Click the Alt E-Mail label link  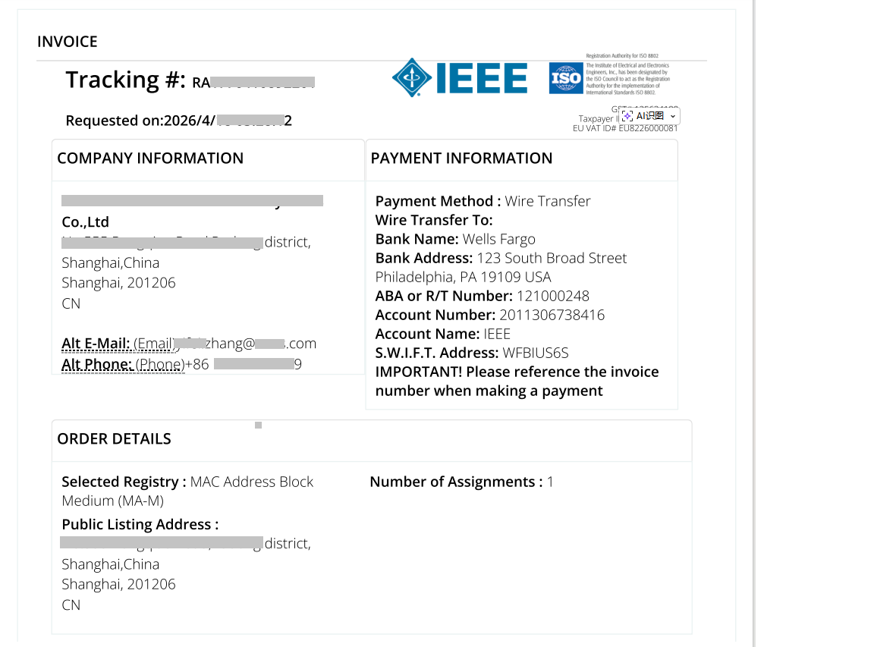pos(96,344)
